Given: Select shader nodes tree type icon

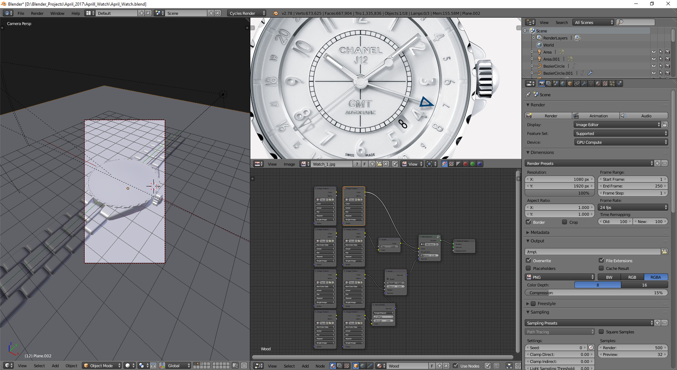Looking at the screenshot, I should coord(333,366).
